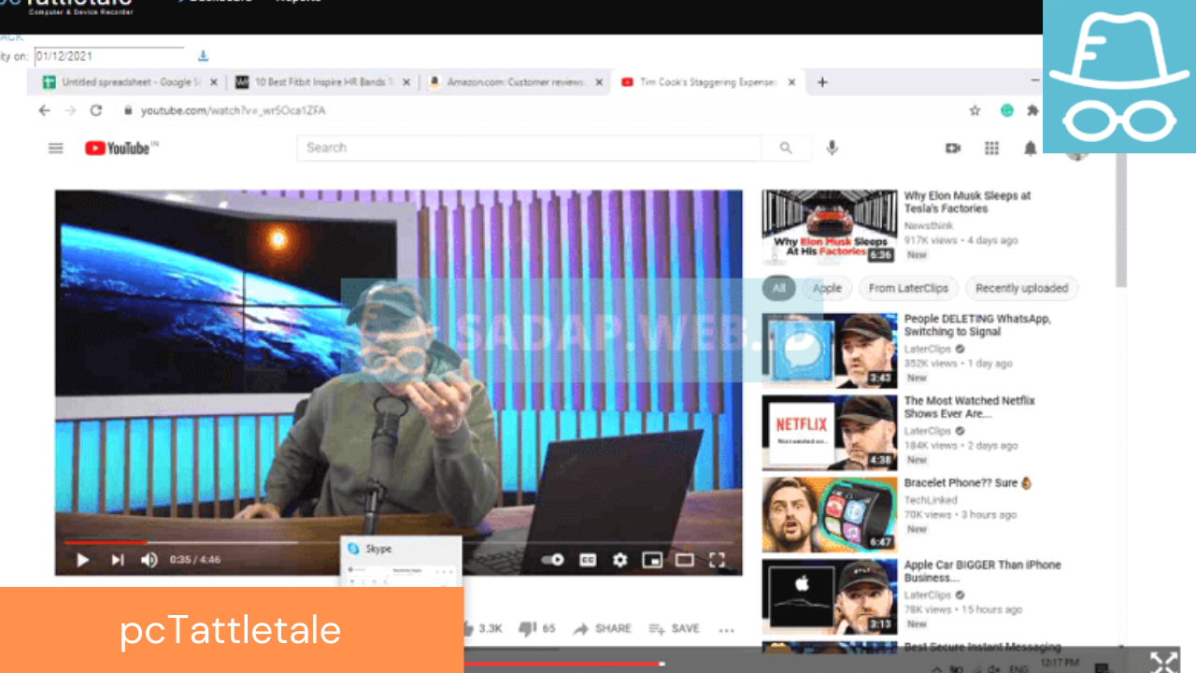This screenshot has width=1196, height=673.
Task: Select the From LaterClips chip
Action: point(908,288)
